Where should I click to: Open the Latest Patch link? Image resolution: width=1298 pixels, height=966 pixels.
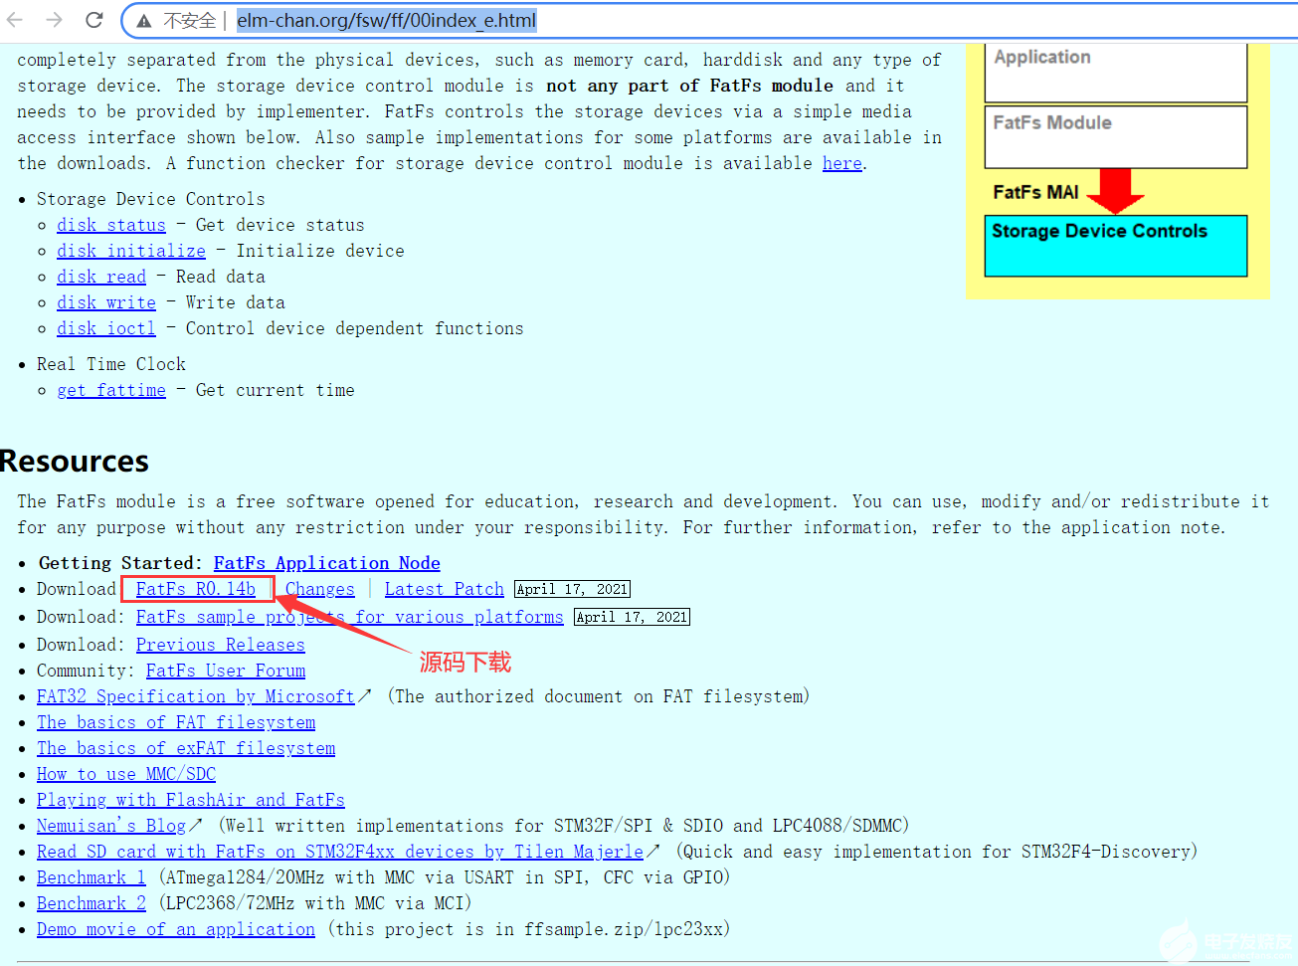coord(445,589)
